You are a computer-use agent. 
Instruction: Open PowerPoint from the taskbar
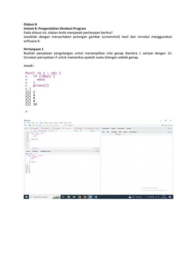tap(85, 197)
